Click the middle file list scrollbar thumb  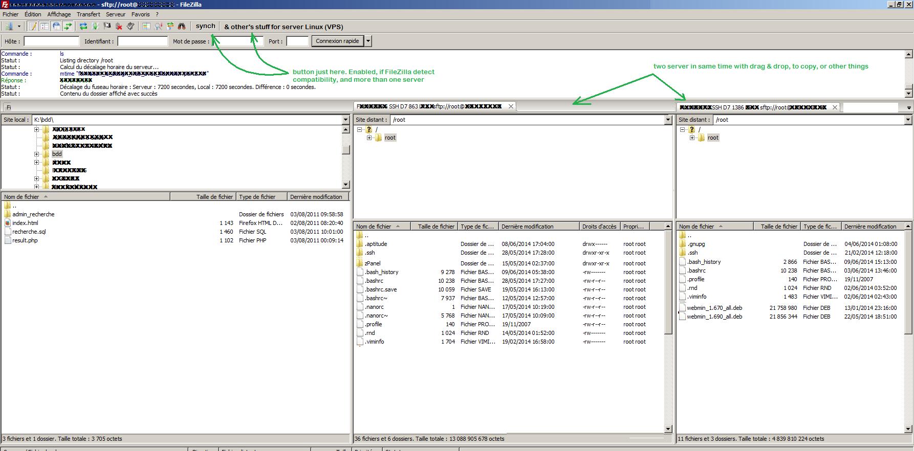click(x=668, y=282)
